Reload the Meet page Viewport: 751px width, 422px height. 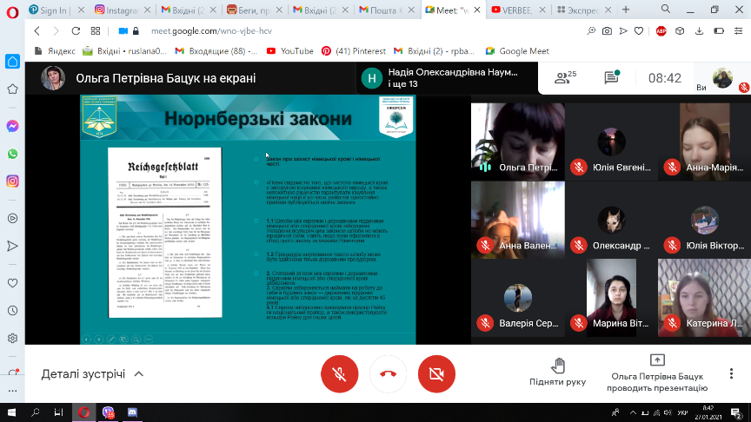tap(76, 31)
